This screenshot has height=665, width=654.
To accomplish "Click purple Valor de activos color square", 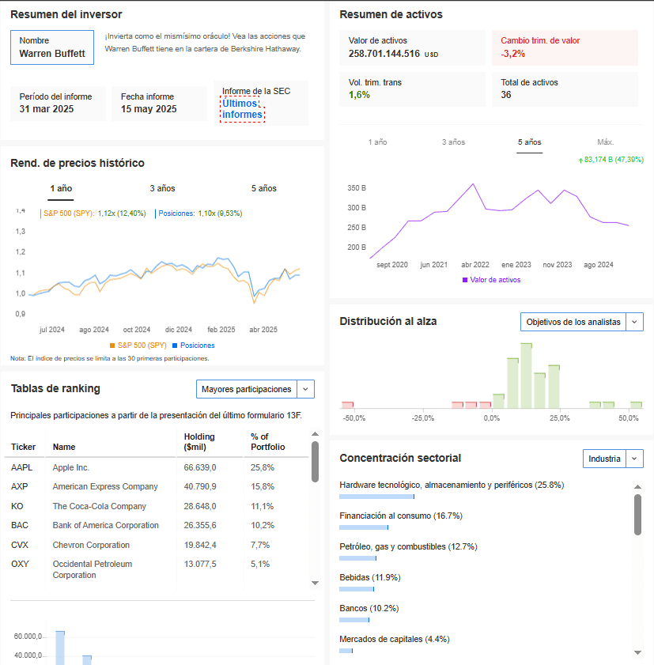I will 465,280.
